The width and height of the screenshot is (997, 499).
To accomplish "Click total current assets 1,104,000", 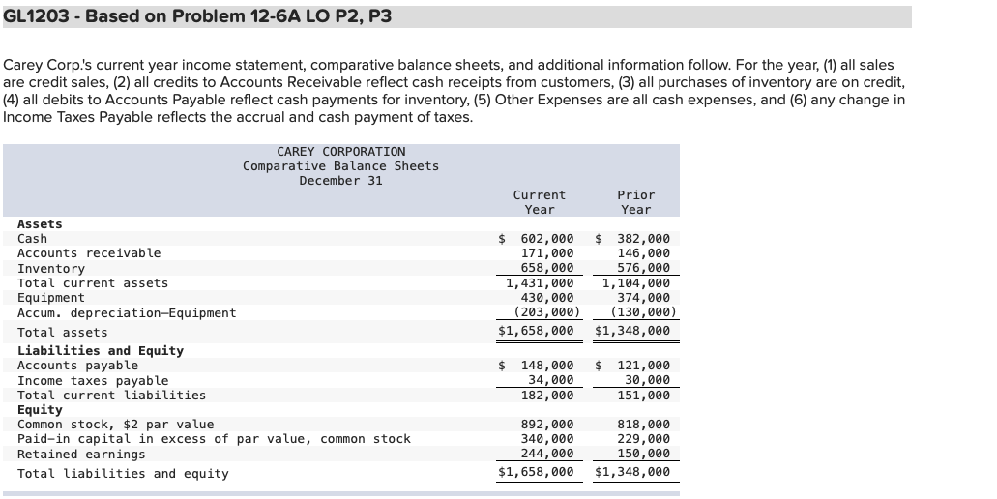I will click(x=636, y=283).
